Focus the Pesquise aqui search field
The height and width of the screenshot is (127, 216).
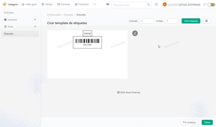tap(129, 5)
